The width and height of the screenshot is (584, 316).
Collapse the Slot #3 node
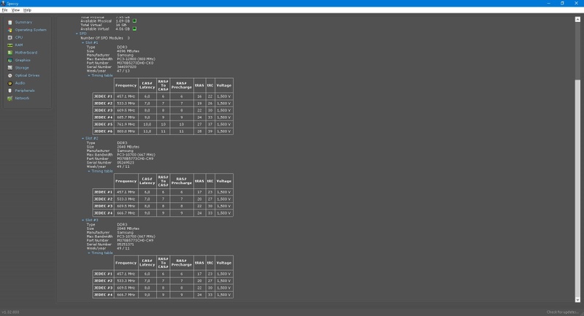click(x=83, y=220)
